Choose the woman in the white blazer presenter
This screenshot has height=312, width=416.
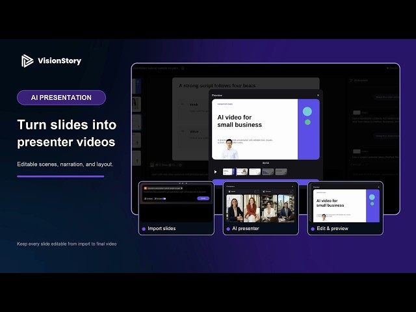coord(269,208)
